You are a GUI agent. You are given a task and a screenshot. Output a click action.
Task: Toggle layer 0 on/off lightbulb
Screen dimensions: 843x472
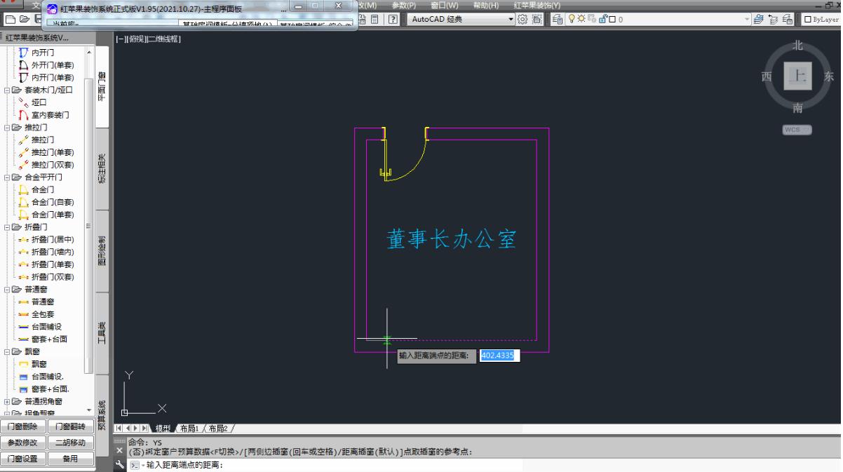[x=573, y=20]
